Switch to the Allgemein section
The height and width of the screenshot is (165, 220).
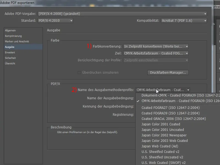tap(23, 31)
